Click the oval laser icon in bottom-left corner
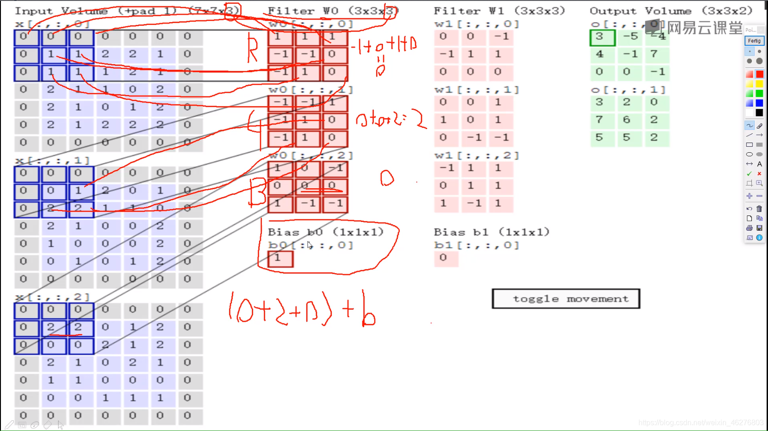 click(x=35, y=425)
